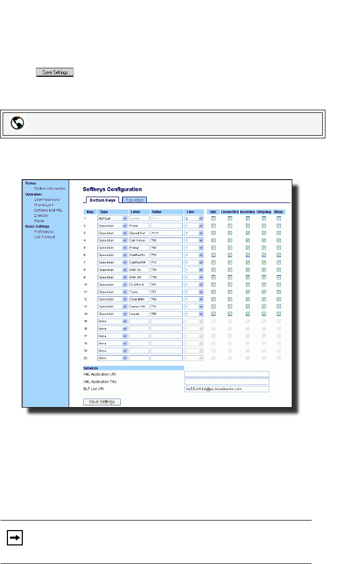The height and width of the screenshot is (564, 362).
Task: Open Softkeys and XML in the sidebar
Action: click(x=48, y=210)
